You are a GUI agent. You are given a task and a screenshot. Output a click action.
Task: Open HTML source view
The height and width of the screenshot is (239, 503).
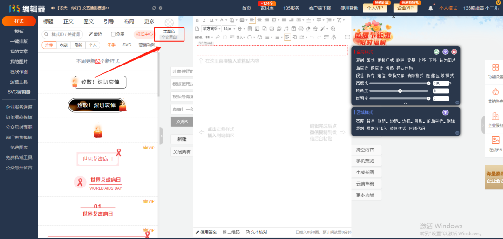(x=198, y=38)
